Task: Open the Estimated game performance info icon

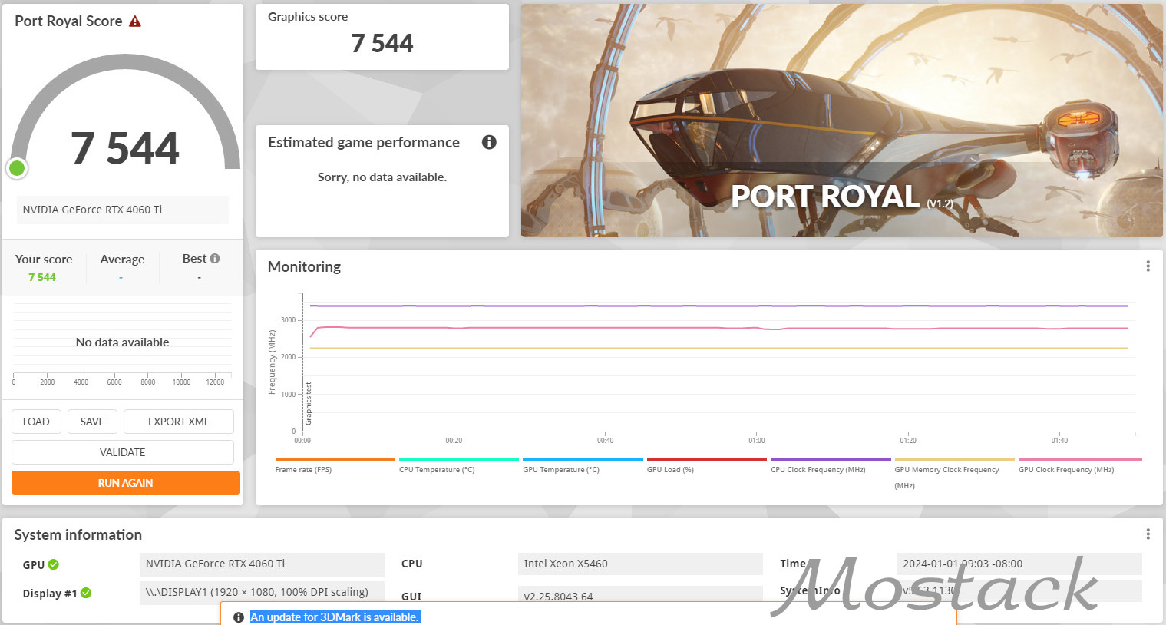Action: click(489, 142)
